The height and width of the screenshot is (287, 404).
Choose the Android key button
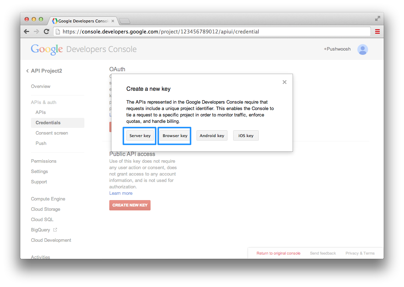(212, 136)
